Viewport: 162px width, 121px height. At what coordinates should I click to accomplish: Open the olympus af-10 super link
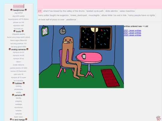point(19,77)
